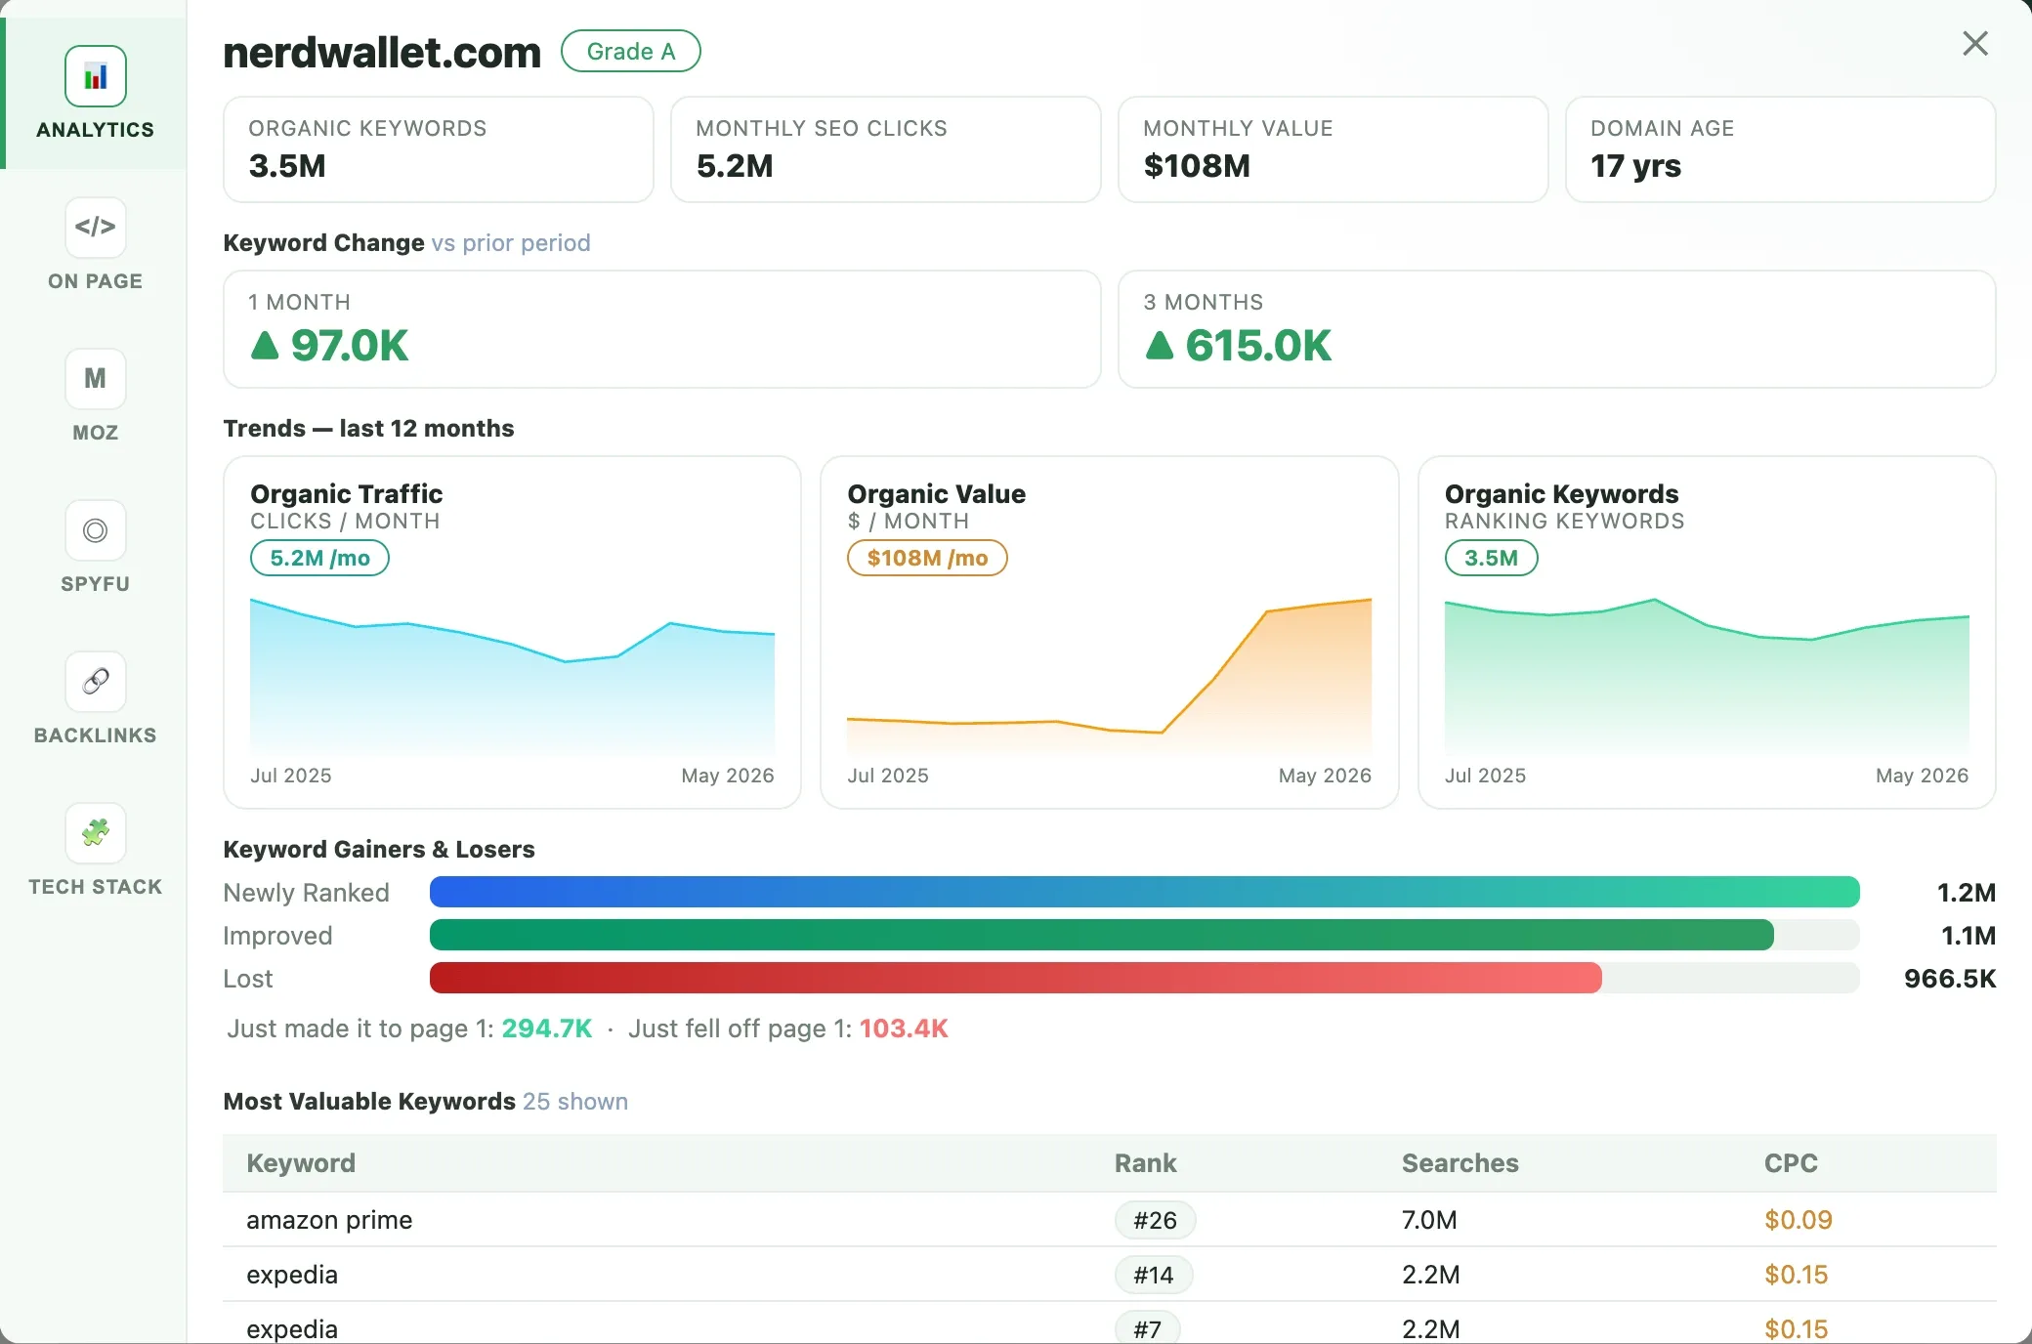
Task: Click the Searches column header
Action: coord(1460,1163)
